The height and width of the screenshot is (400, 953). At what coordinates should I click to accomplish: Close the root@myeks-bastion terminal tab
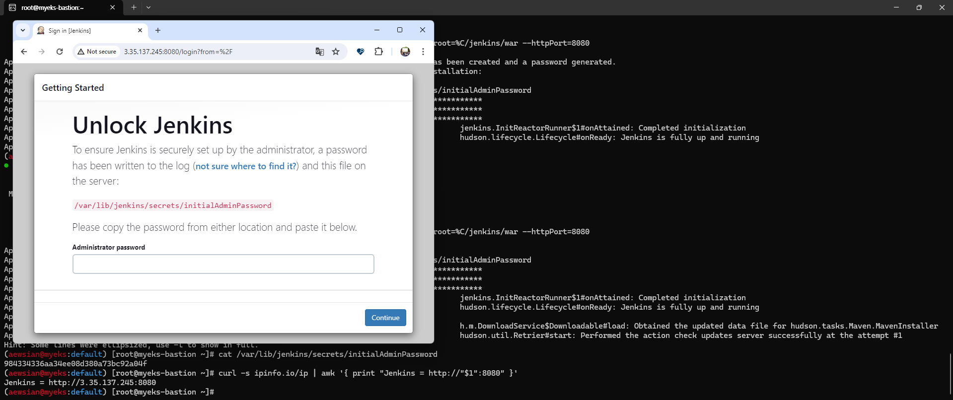click(x=113, y=7)
